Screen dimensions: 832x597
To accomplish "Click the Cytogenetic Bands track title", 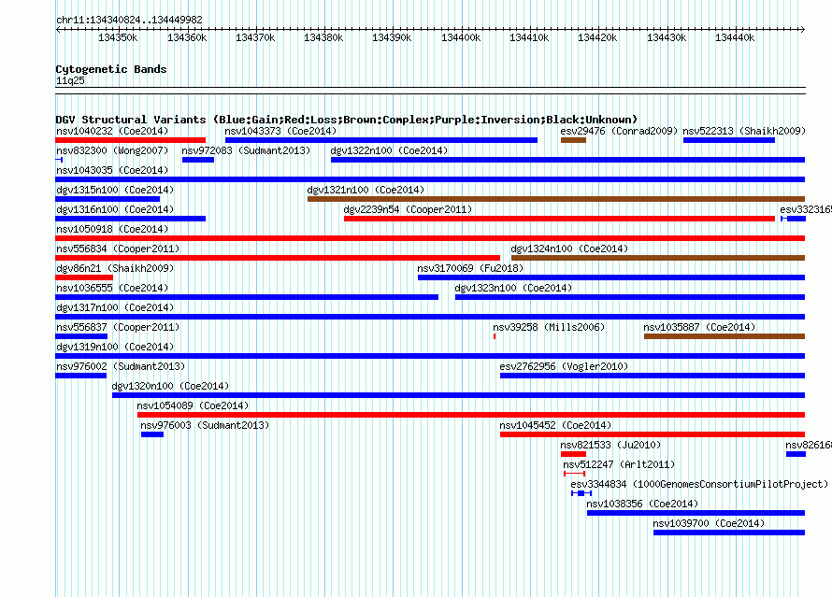I will pos(111,69).
